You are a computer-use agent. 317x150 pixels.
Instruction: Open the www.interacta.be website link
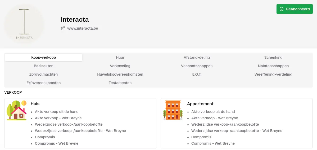83,28
